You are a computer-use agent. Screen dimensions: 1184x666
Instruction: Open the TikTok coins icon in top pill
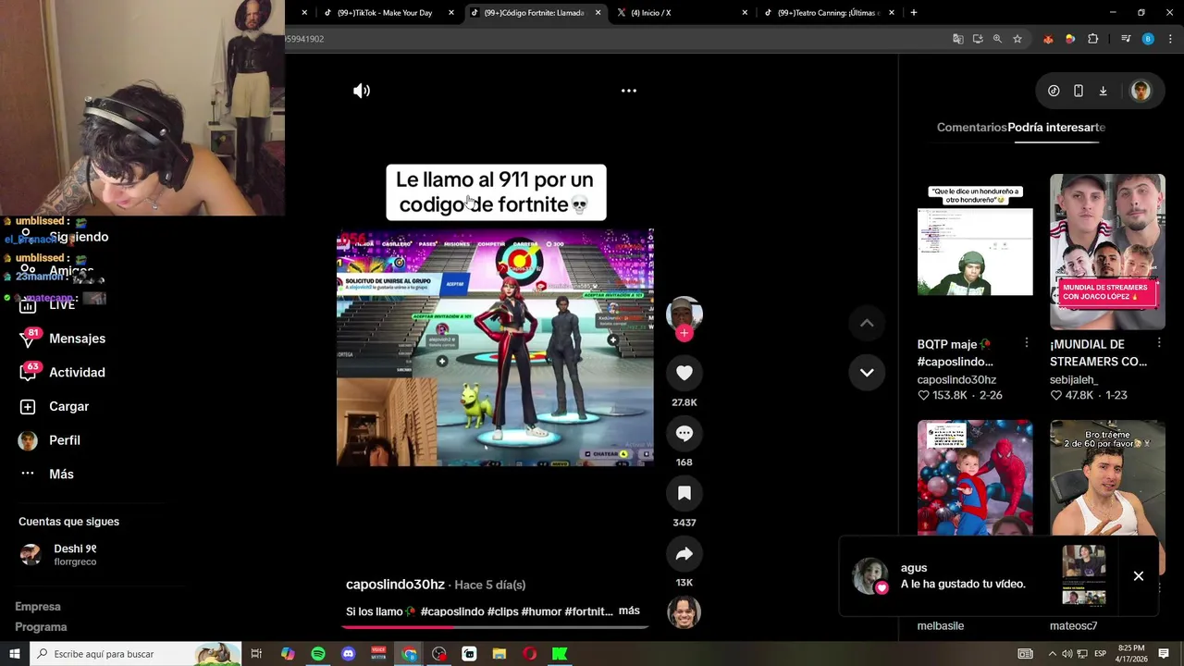(x=1054, y=91)
